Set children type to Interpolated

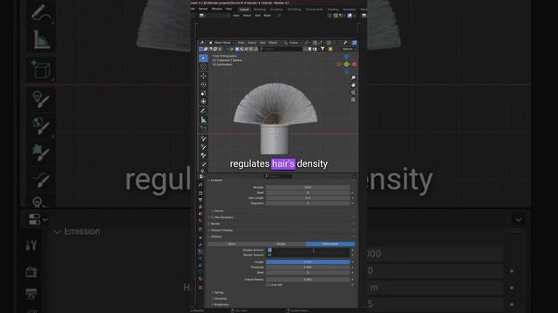coord(330,243)
